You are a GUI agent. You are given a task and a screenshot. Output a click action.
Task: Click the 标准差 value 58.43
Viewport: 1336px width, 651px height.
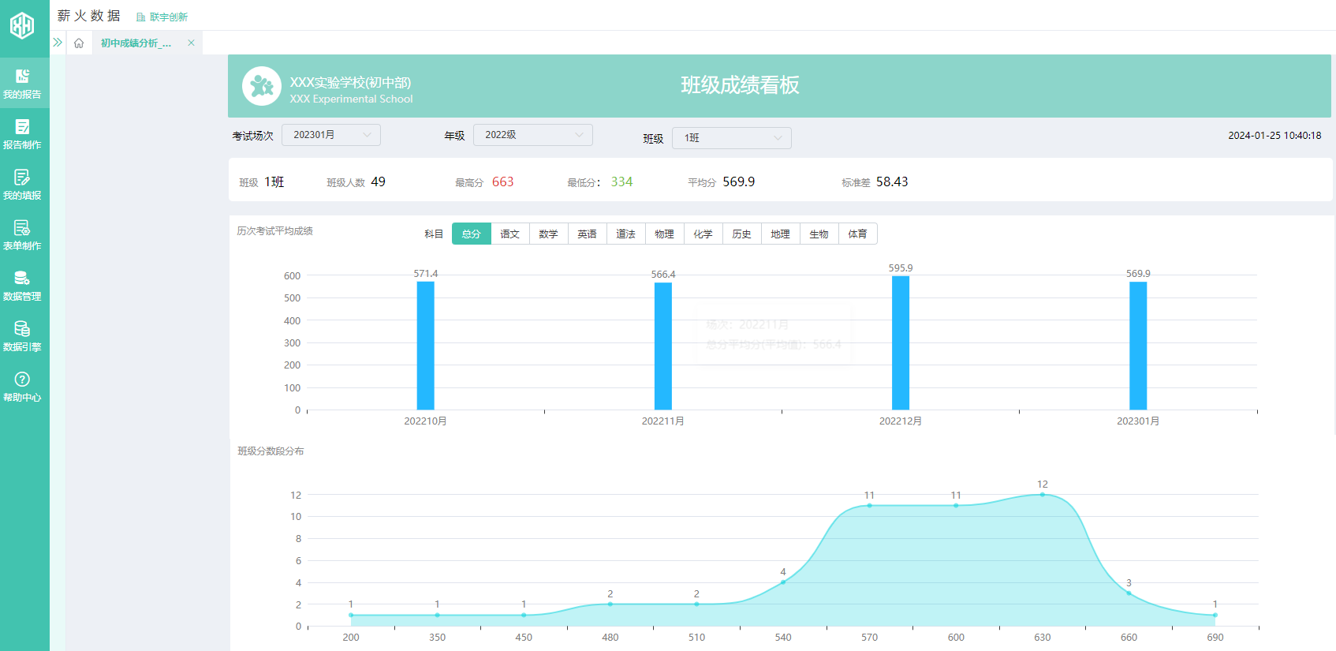892,182
